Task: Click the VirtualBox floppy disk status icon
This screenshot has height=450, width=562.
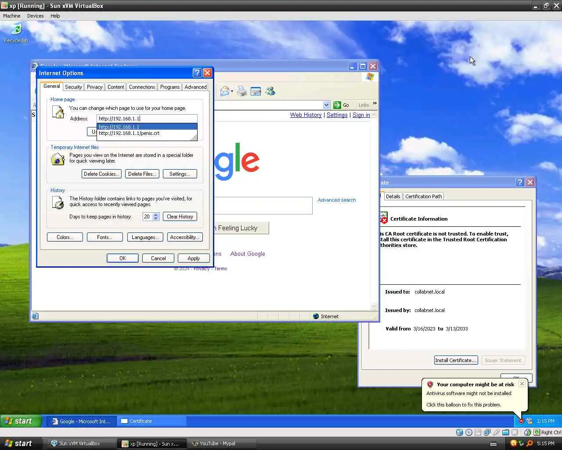Action: pyautogui.click(x=478, y=432)
